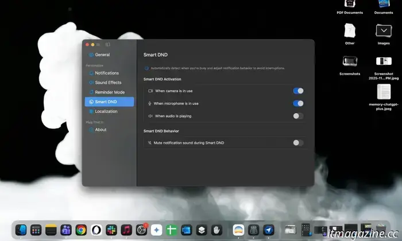Screen dimensions: 402x241
Task: Close the settings window with red button
Action: click(87, 45)
